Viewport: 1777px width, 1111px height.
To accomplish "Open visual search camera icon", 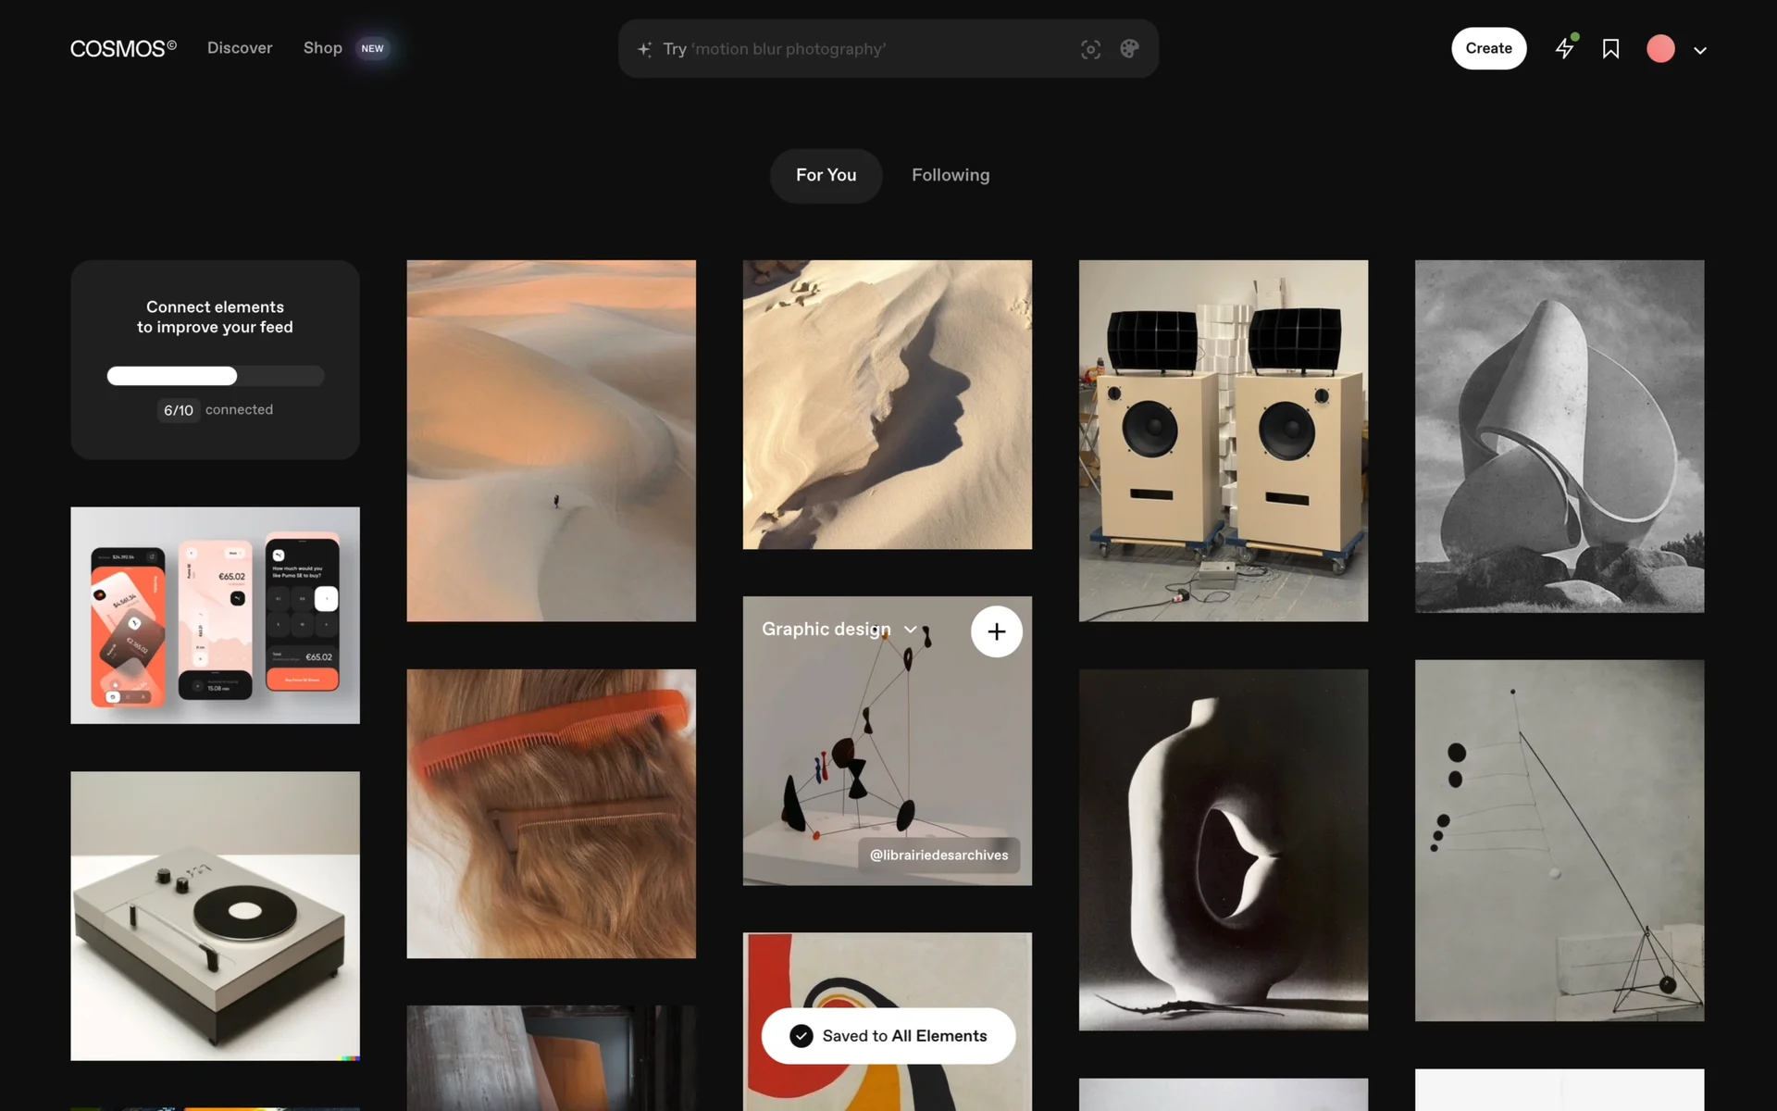I will point(1090,49).
